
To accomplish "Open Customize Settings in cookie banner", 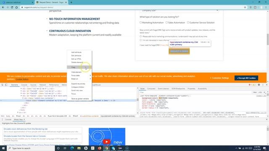I will tap(219, 78).
